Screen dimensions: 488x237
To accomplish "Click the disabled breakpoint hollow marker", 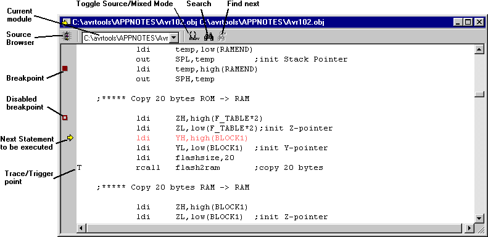I will (65, 118).
